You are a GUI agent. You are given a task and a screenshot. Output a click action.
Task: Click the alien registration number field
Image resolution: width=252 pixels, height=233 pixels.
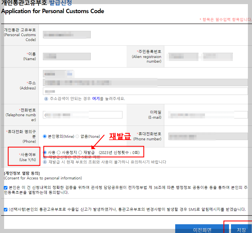click(x=183, y=57)
